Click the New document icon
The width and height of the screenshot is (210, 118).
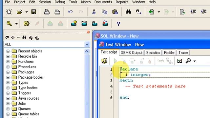pyautogui.click(x=9, y=12)
